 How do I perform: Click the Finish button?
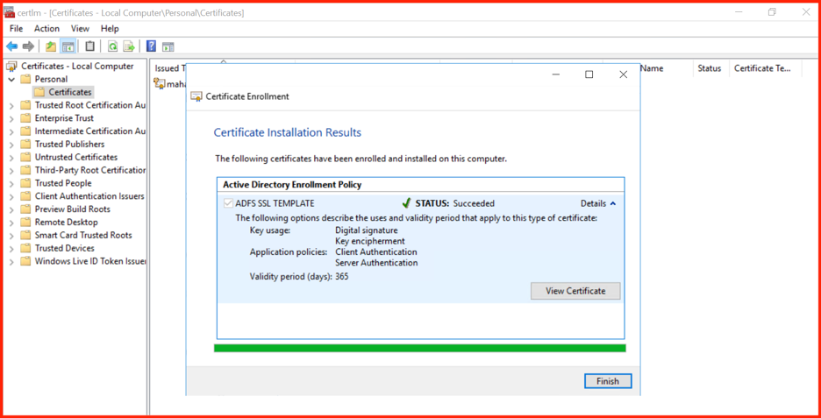pyautogui.click(x=608, y=381)
